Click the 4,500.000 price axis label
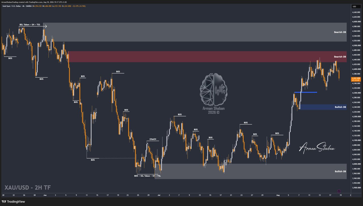This screenshot has width=363, height=206. click(356, 45)
